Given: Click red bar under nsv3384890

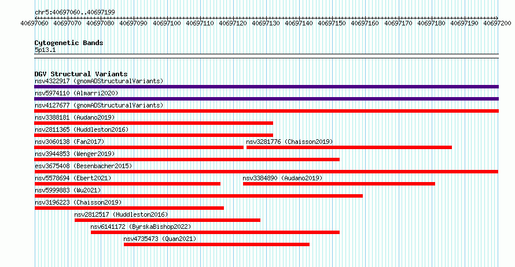Looking at the screenshot, I should 339,184.
